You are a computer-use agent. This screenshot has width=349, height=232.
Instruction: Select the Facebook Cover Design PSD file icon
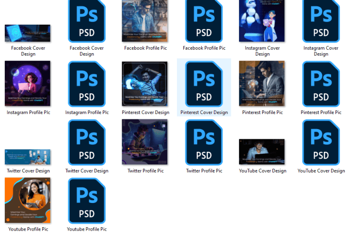[x=87, y=21]
